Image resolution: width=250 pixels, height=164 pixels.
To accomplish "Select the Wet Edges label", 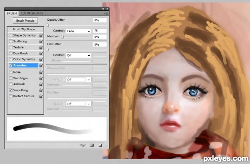I will (x=20, y=78).
